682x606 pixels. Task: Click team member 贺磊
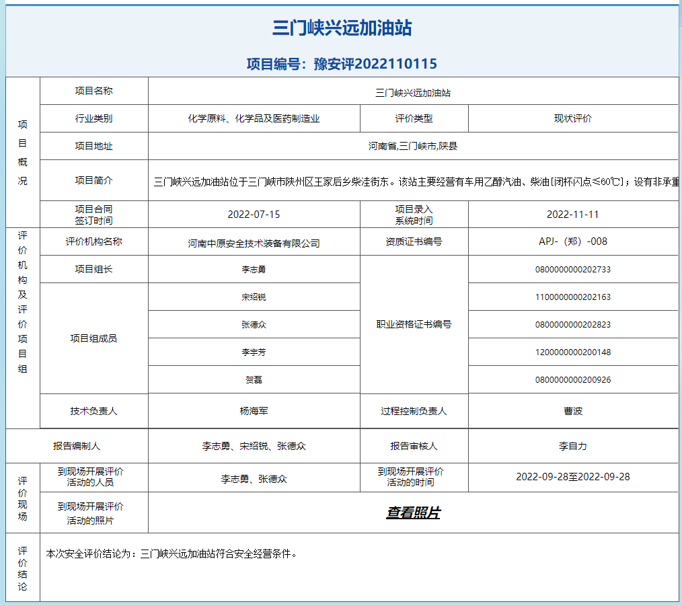point(254,380)
